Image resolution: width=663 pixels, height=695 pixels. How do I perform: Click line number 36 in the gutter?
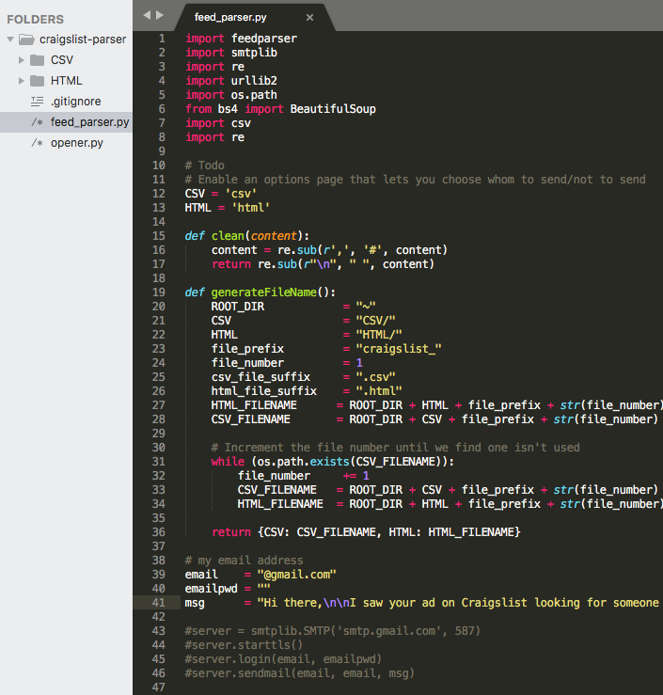[x=158, y=532]
